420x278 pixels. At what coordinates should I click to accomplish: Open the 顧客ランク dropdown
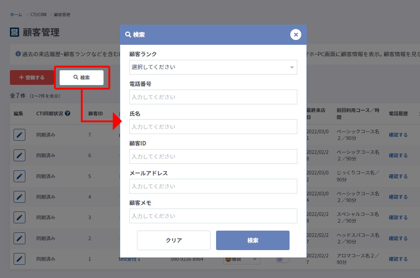213,67
